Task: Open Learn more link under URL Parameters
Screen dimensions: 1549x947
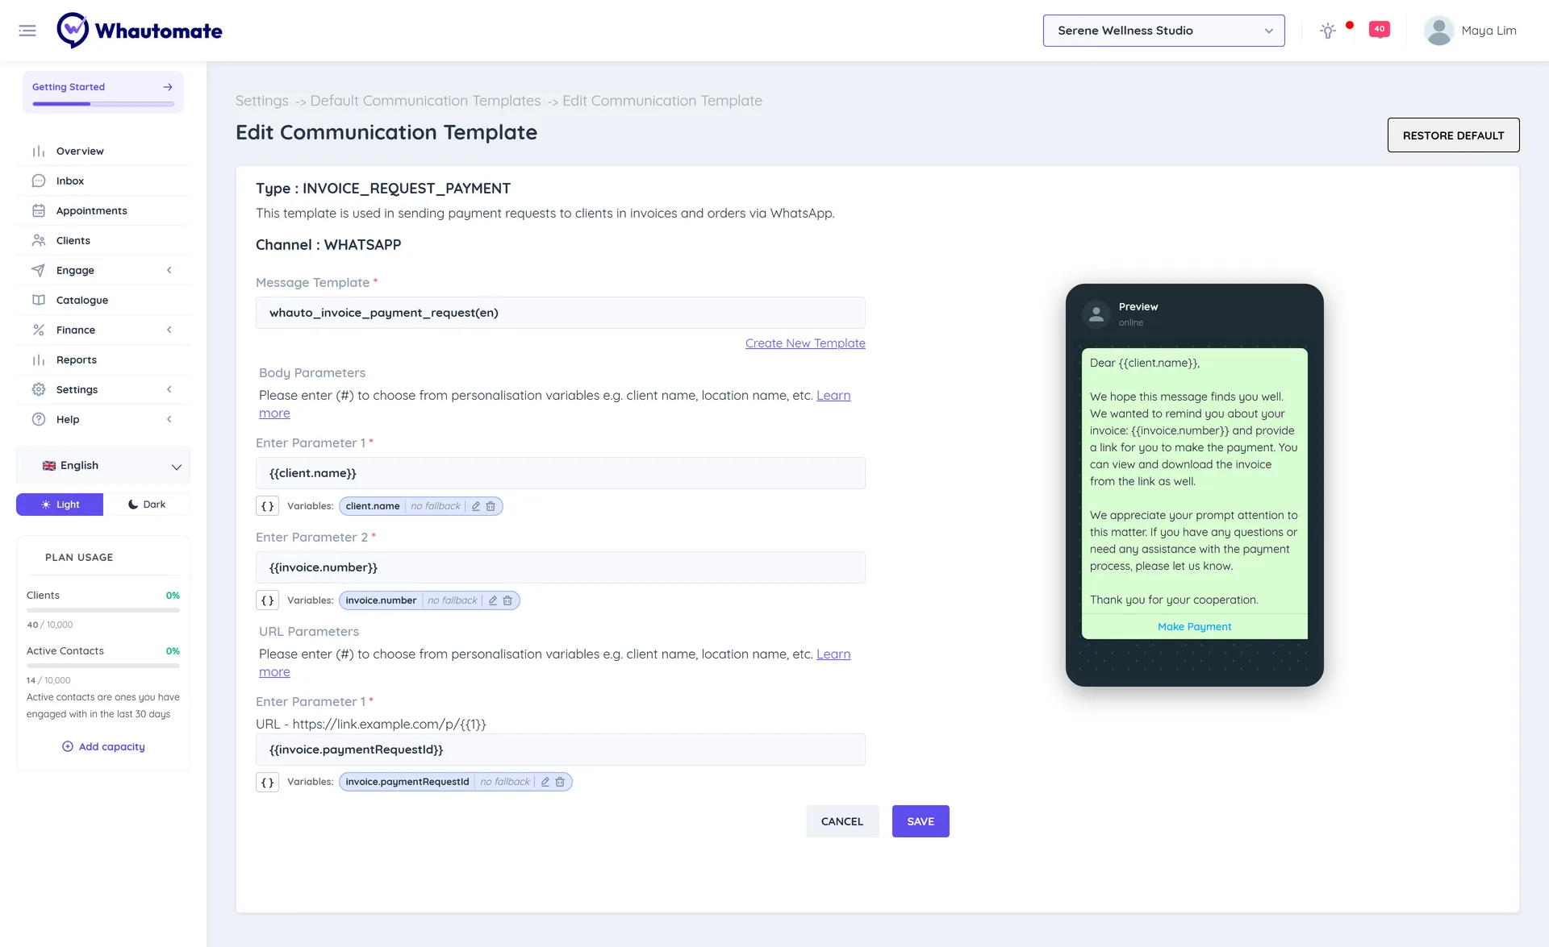Action: [x=833, y=654]
